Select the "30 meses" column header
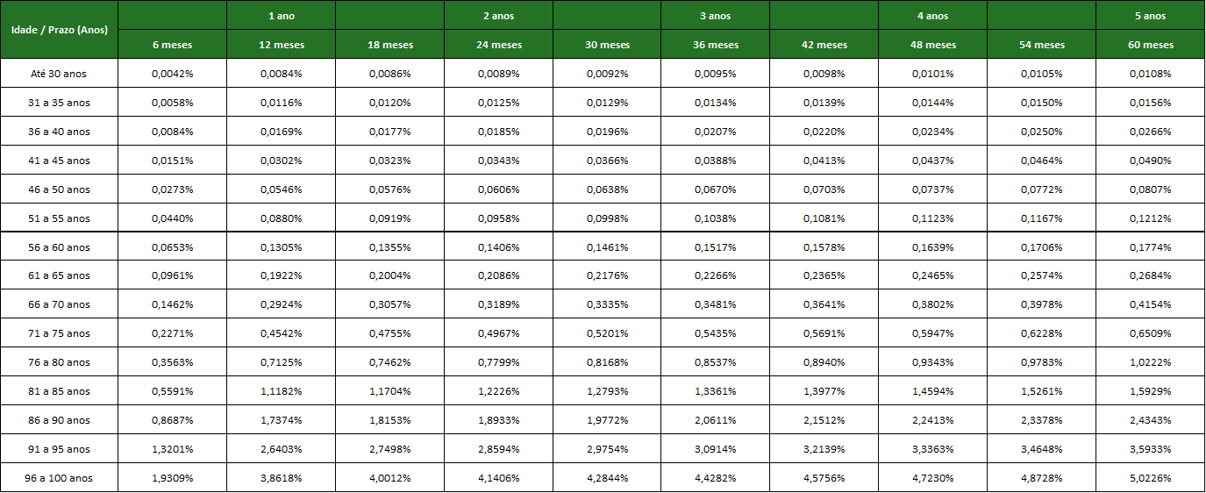Viewport: 1206px width, 493px height. (x=607, y=45)
